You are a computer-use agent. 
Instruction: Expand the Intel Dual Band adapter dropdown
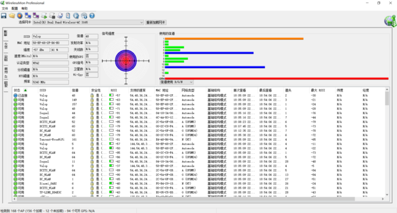click(x=141, y=22)
